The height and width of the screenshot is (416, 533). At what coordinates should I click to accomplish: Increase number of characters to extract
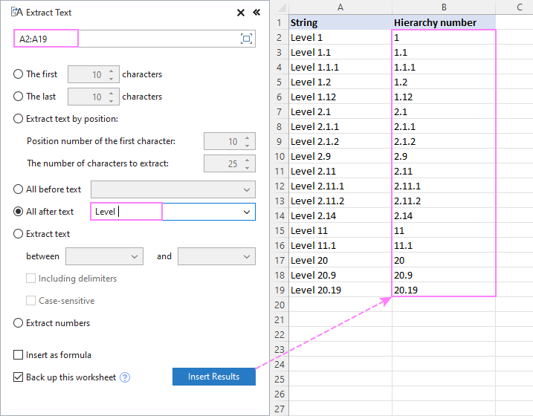(247, 160)
